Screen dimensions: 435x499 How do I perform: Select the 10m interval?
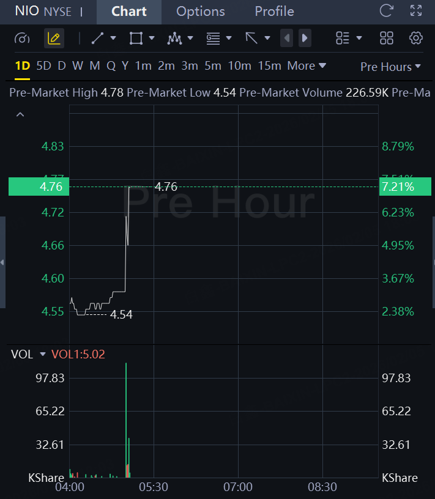[239, 66]
